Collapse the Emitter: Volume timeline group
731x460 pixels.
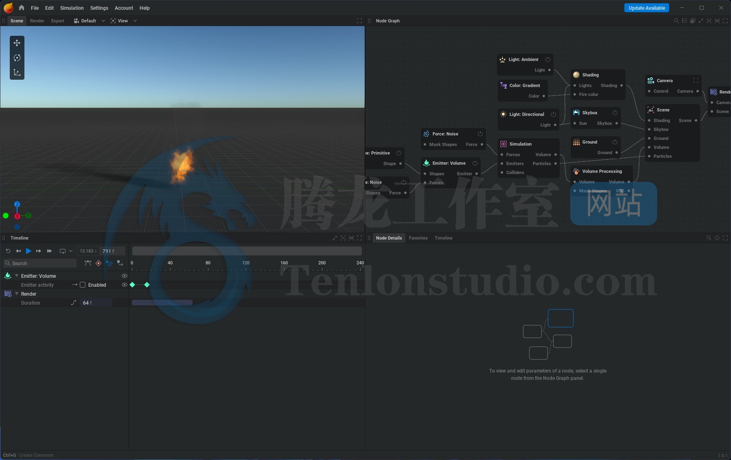tap(17, 276)
